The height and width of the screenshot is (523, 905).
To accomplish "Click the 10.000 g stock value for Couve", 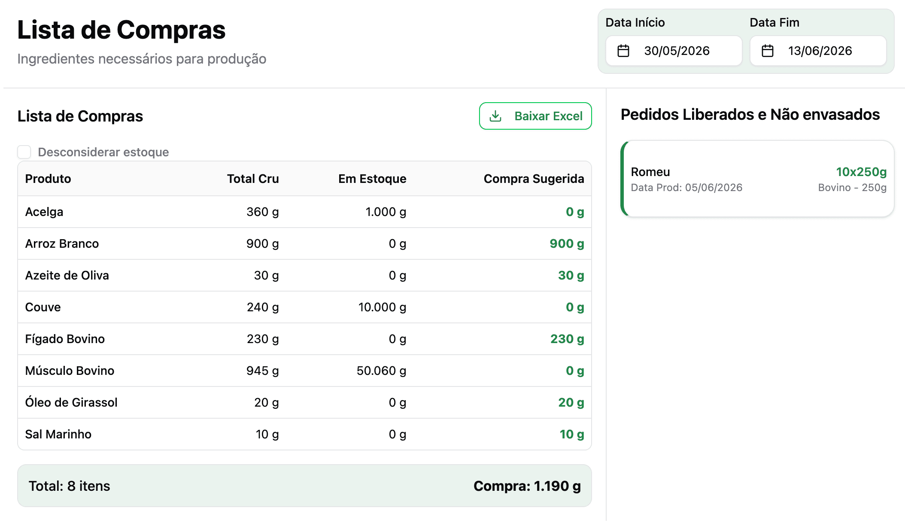I will tap(383, 307).
